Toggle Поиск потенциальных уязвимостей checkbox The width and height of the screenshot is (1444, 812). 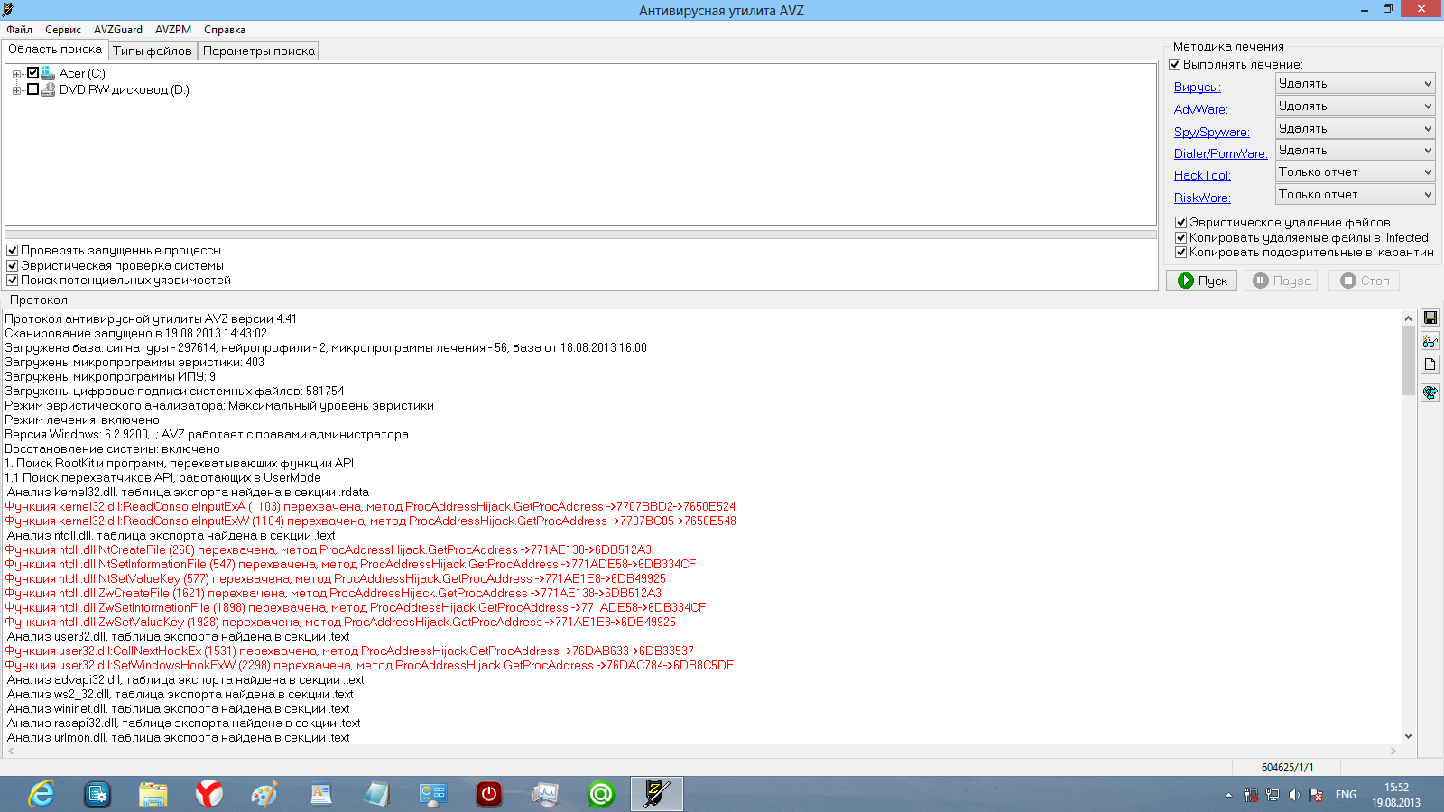pos(13,281)
